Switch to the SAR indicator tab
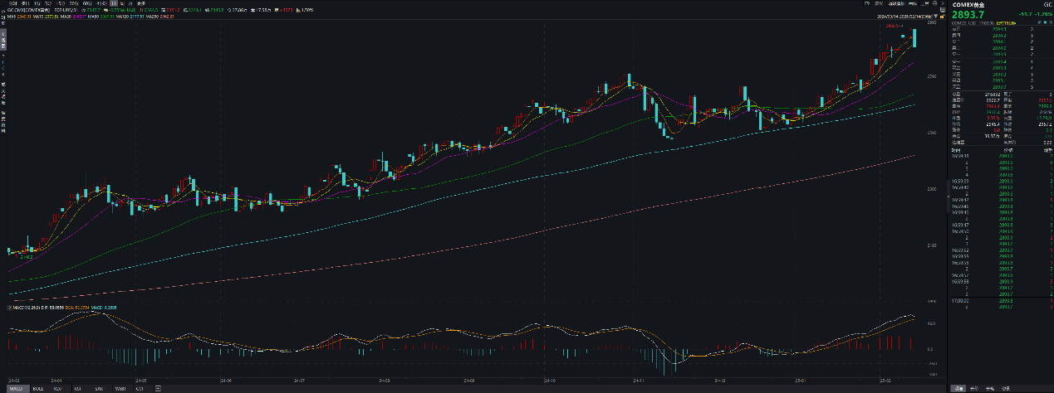The width and height of the screenshot is (1054, 393). (x=99, y=389)
